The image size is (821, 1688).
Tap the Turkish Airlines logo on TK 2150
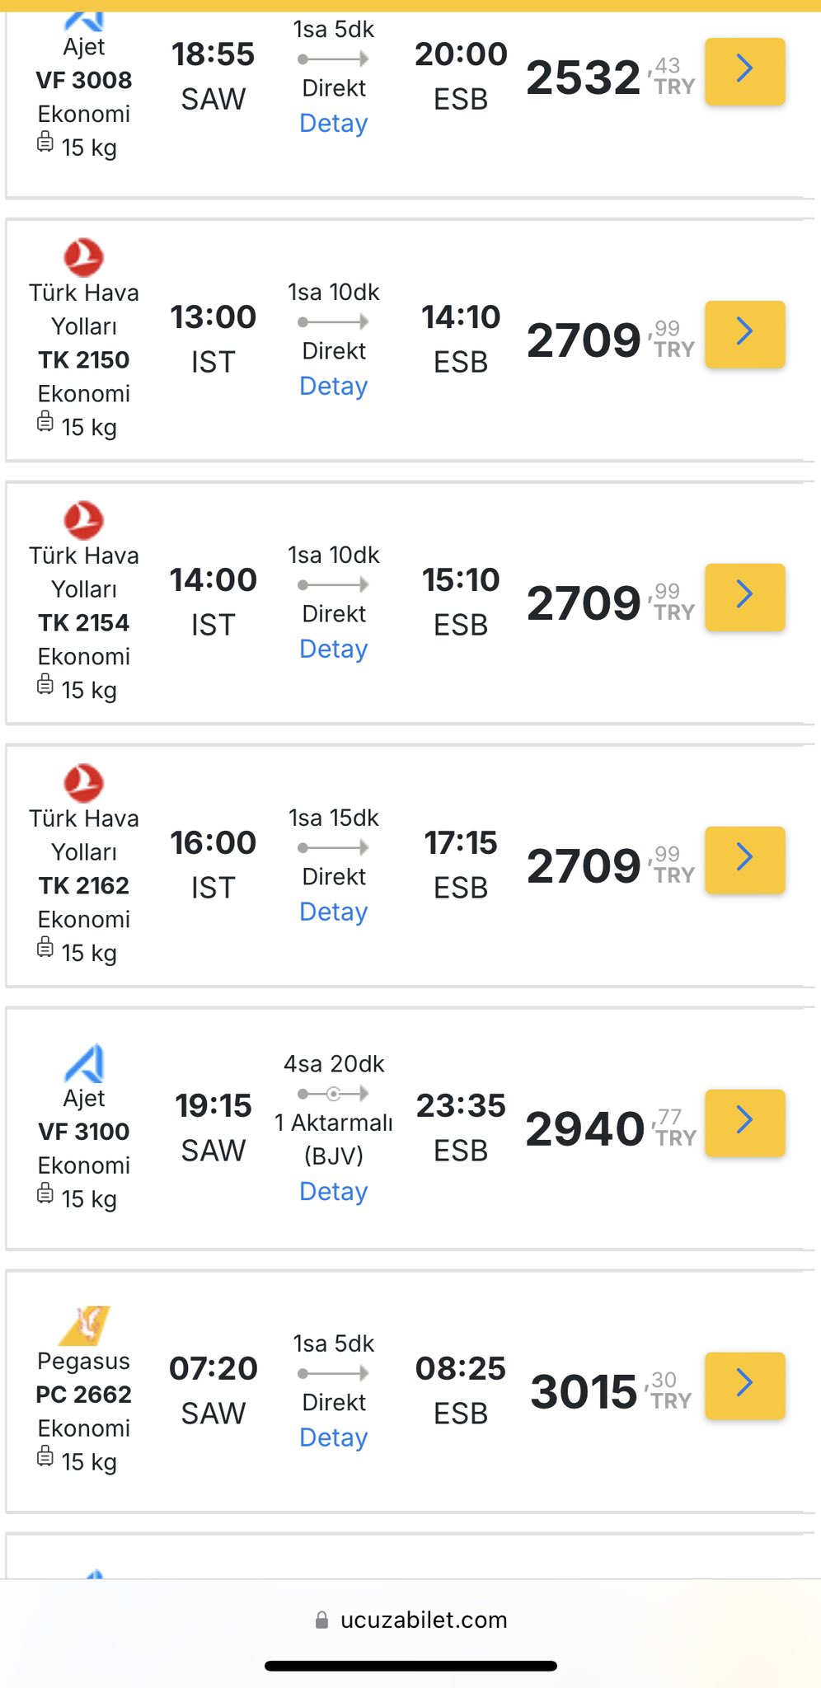point(84,257)
